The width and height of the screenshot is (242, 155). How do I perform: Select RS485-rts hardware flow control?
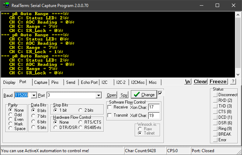(x=80, y=128)
